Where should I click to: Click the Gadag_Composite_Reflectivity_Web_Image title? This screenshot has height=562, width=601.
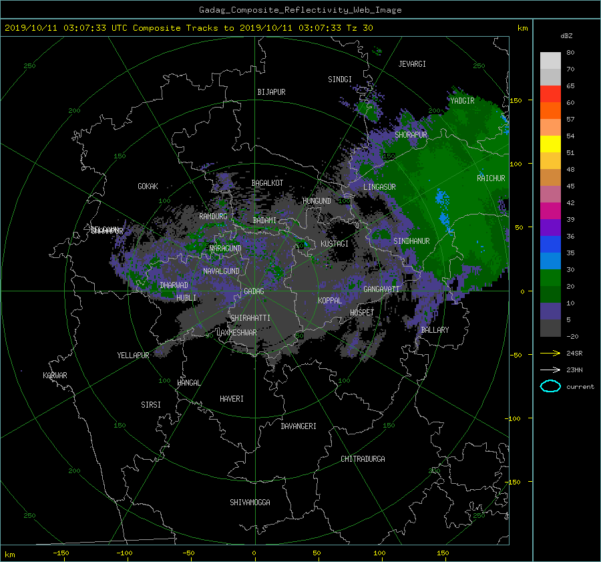(300, 10)
